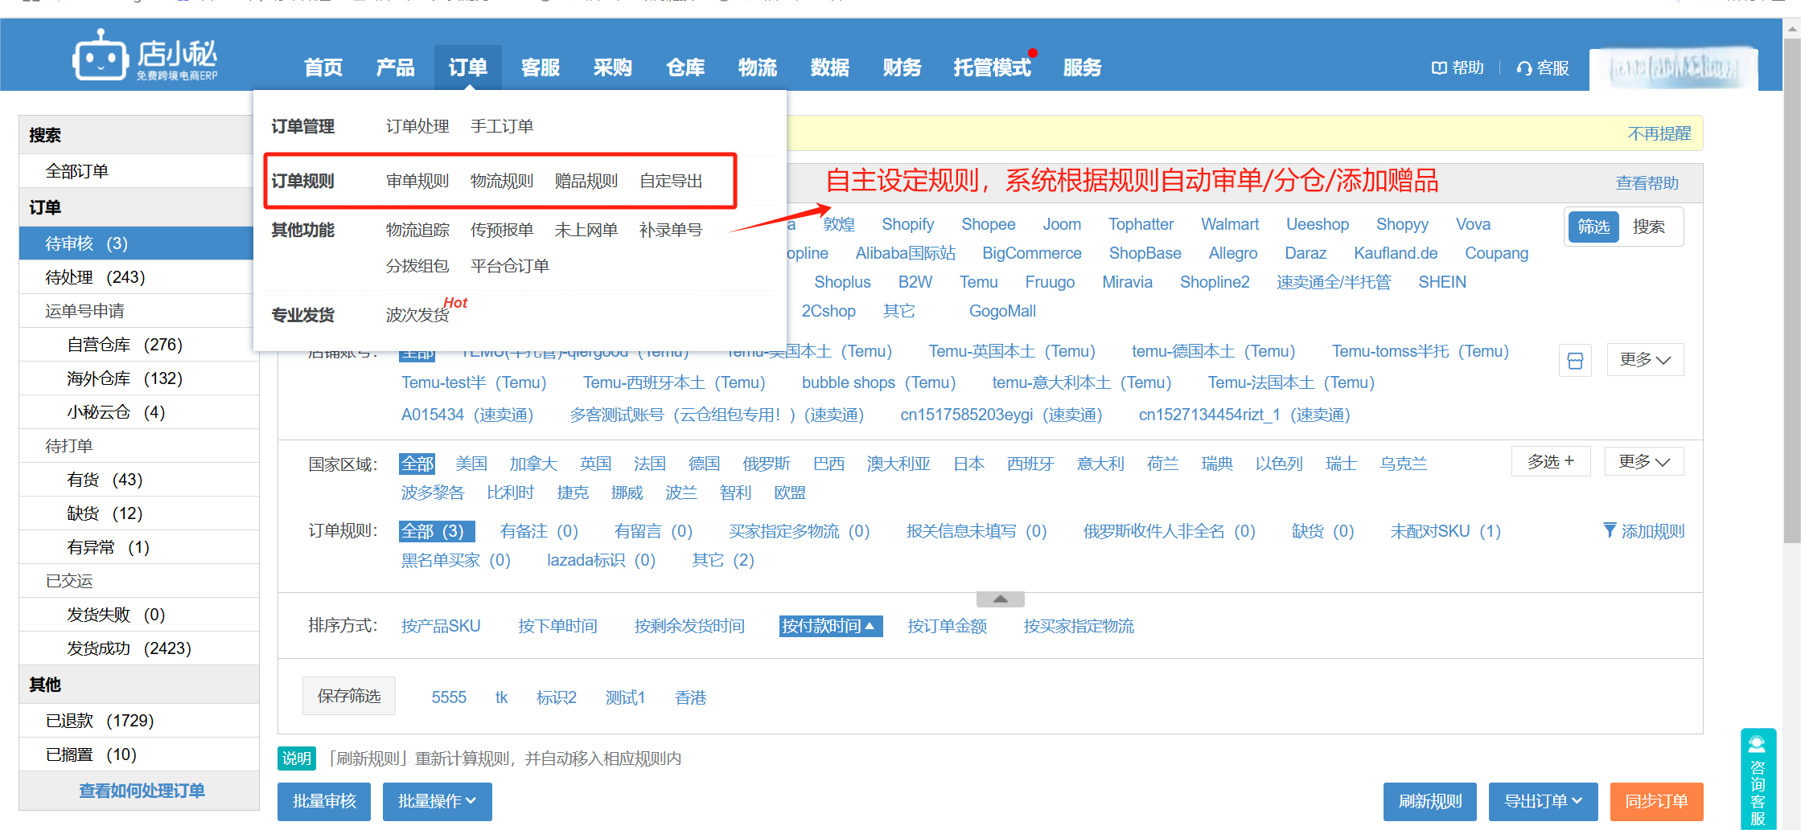Expand 更多 in the shop account row
This screenshot has height=830, width=1801.
coord(1645,360)
